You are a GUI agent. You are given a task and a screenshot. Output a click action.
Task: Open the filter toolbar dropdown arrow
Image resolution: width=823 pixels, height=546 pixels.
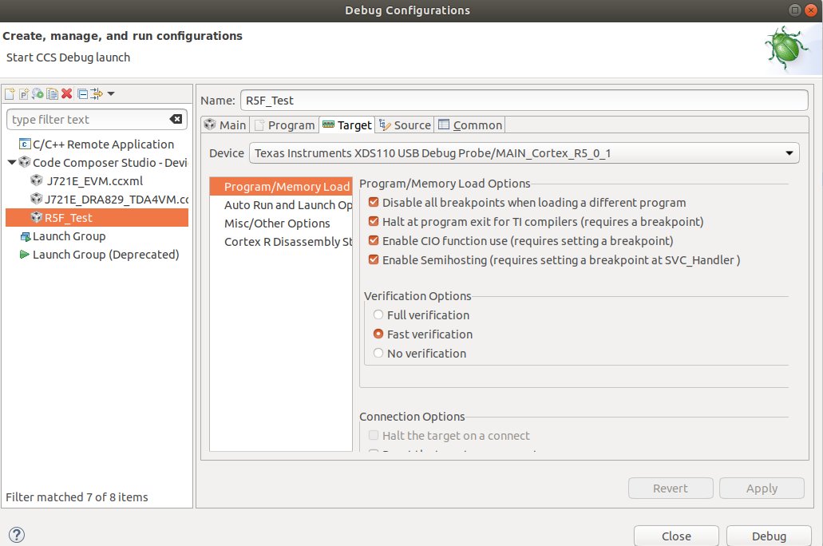click(111, 94)
